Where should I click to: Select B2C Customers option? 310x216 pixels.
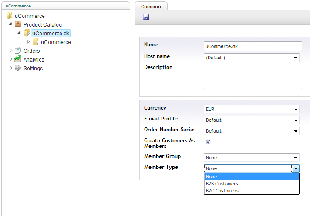coord(252,191)
